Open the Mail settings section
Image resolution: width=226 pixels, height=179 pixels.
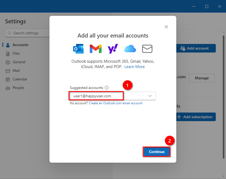point(16,71)
